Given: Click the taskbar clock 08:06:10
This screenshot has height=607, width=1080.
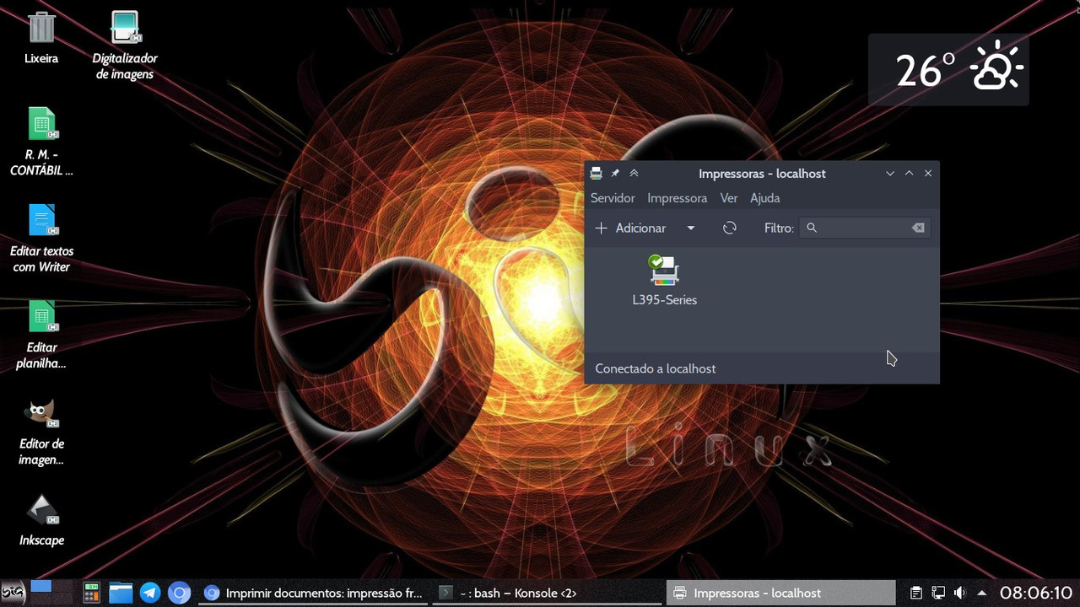Looking at the screenshot, I should (x=1036, y=593).
